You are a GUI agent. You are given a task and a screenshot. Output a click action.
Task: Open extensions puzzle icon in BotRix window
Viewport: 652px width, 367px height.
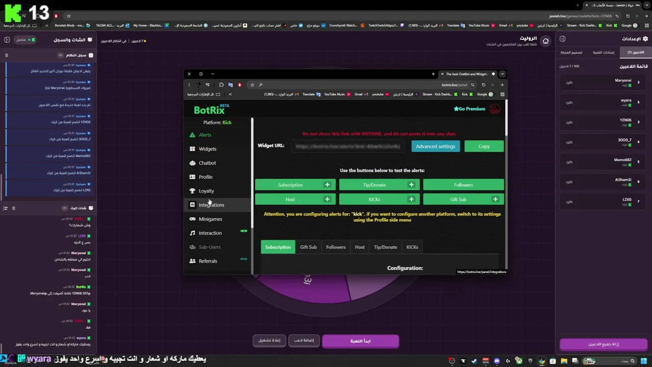pyautogui.click(x=222, y=85)
